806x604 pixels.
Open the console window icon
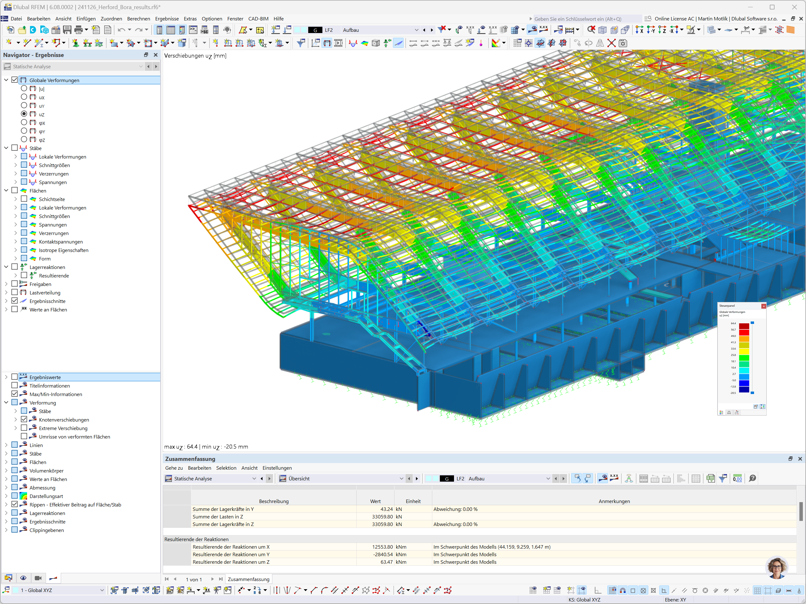click(x=193, y=30)
